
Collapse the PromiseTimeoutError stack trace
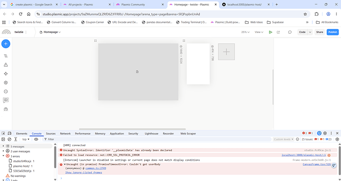pyautogui.click(x=65, y=164)
